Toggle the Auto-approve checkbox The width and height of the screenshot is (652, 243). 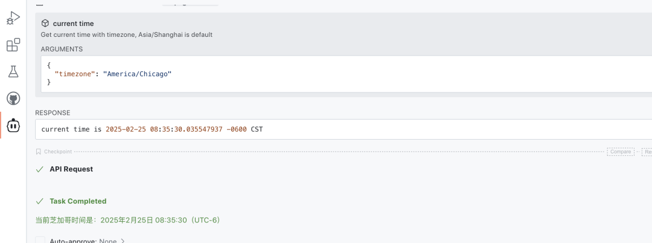[40, 241]
